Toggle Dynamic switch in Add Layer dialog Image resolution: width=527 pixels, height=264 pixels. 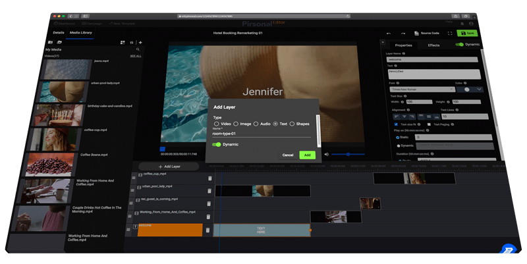216,144
